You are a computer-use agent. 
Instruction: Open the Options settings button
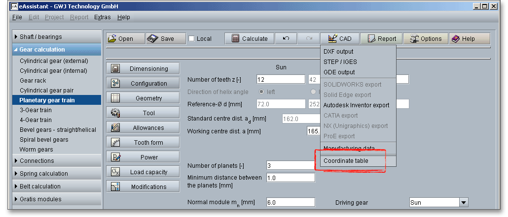pyautogui.click(x=425, y=39)
